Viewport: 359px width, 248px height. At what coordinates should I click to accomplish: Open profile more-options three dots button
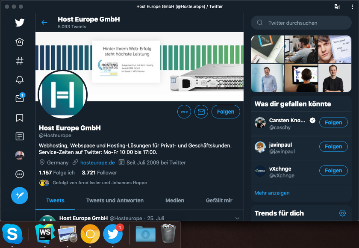click(184, 112)
